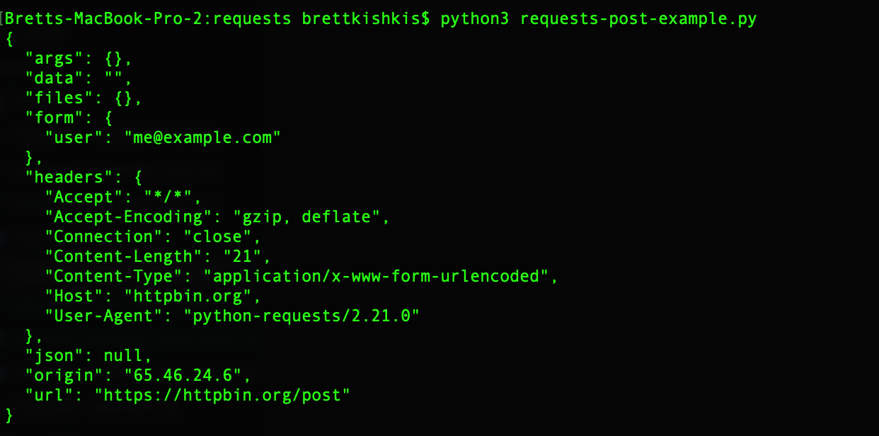Viewport: 879px width, 436px height.
Task: Click the python-requests/2.21.0 value
Action: 306,316
